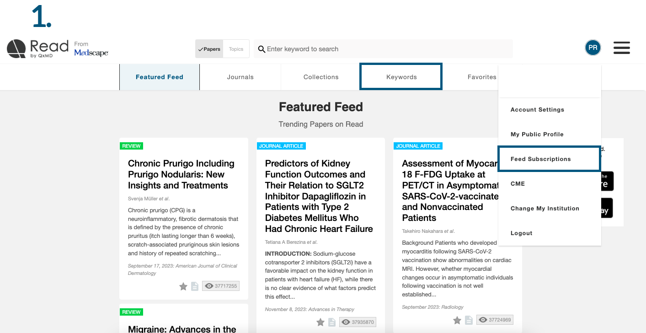Open document icon on Chronic Prurigo card
Viewport: 646px width, 333px height.
click(195, 286)
